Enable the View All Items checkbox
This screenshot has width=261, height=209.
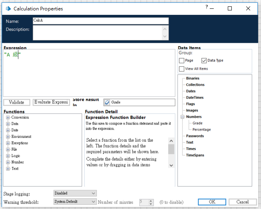pyautogui.click(x=181, y=69)
